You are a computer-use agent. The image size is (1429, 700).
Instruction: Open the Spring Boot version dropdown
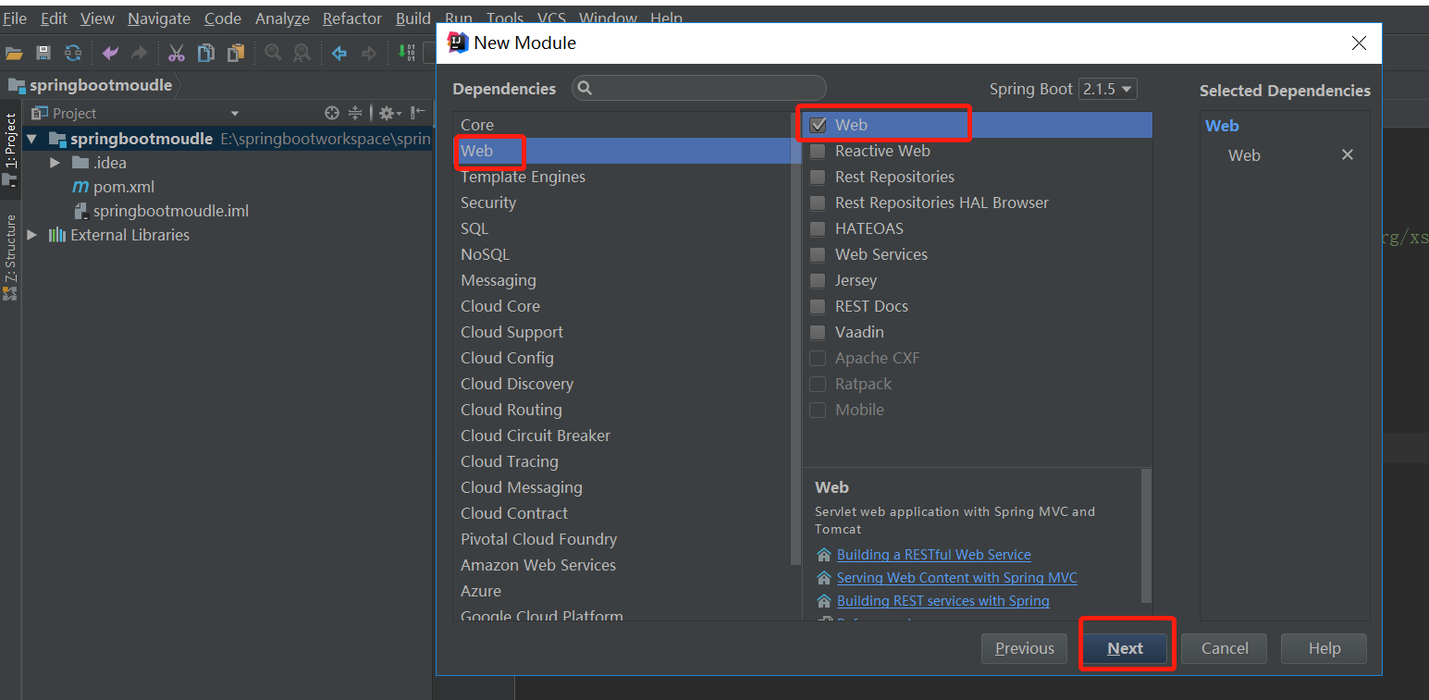pyautogui.click(x=1107, y=89)
